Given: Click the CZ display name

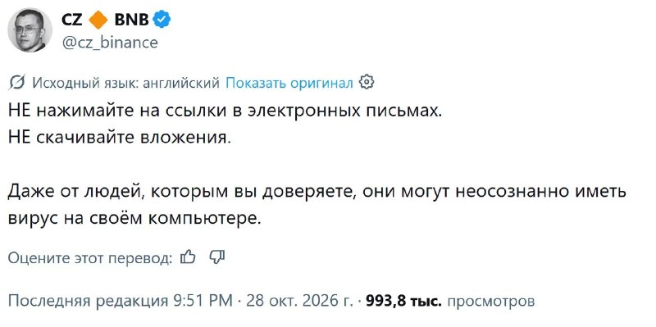Looking at the screenshot, I should coord(72,19).
